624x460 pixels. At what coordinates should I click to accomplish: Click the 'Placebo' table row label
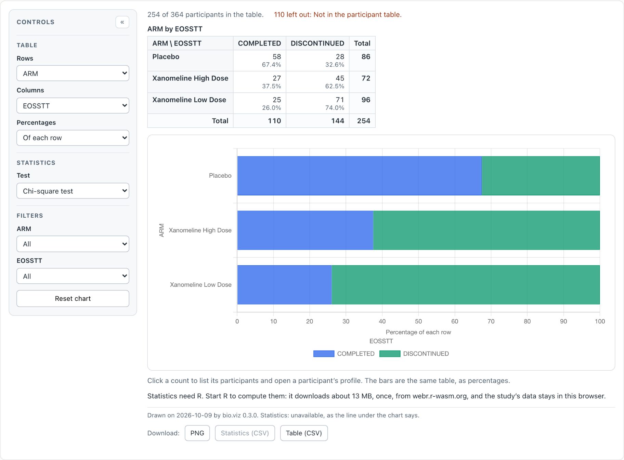166,57
